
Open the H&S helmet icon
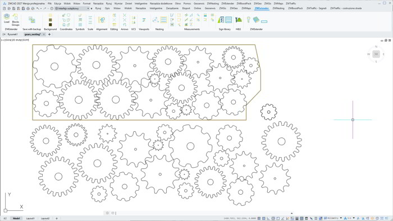pos(239,20)
